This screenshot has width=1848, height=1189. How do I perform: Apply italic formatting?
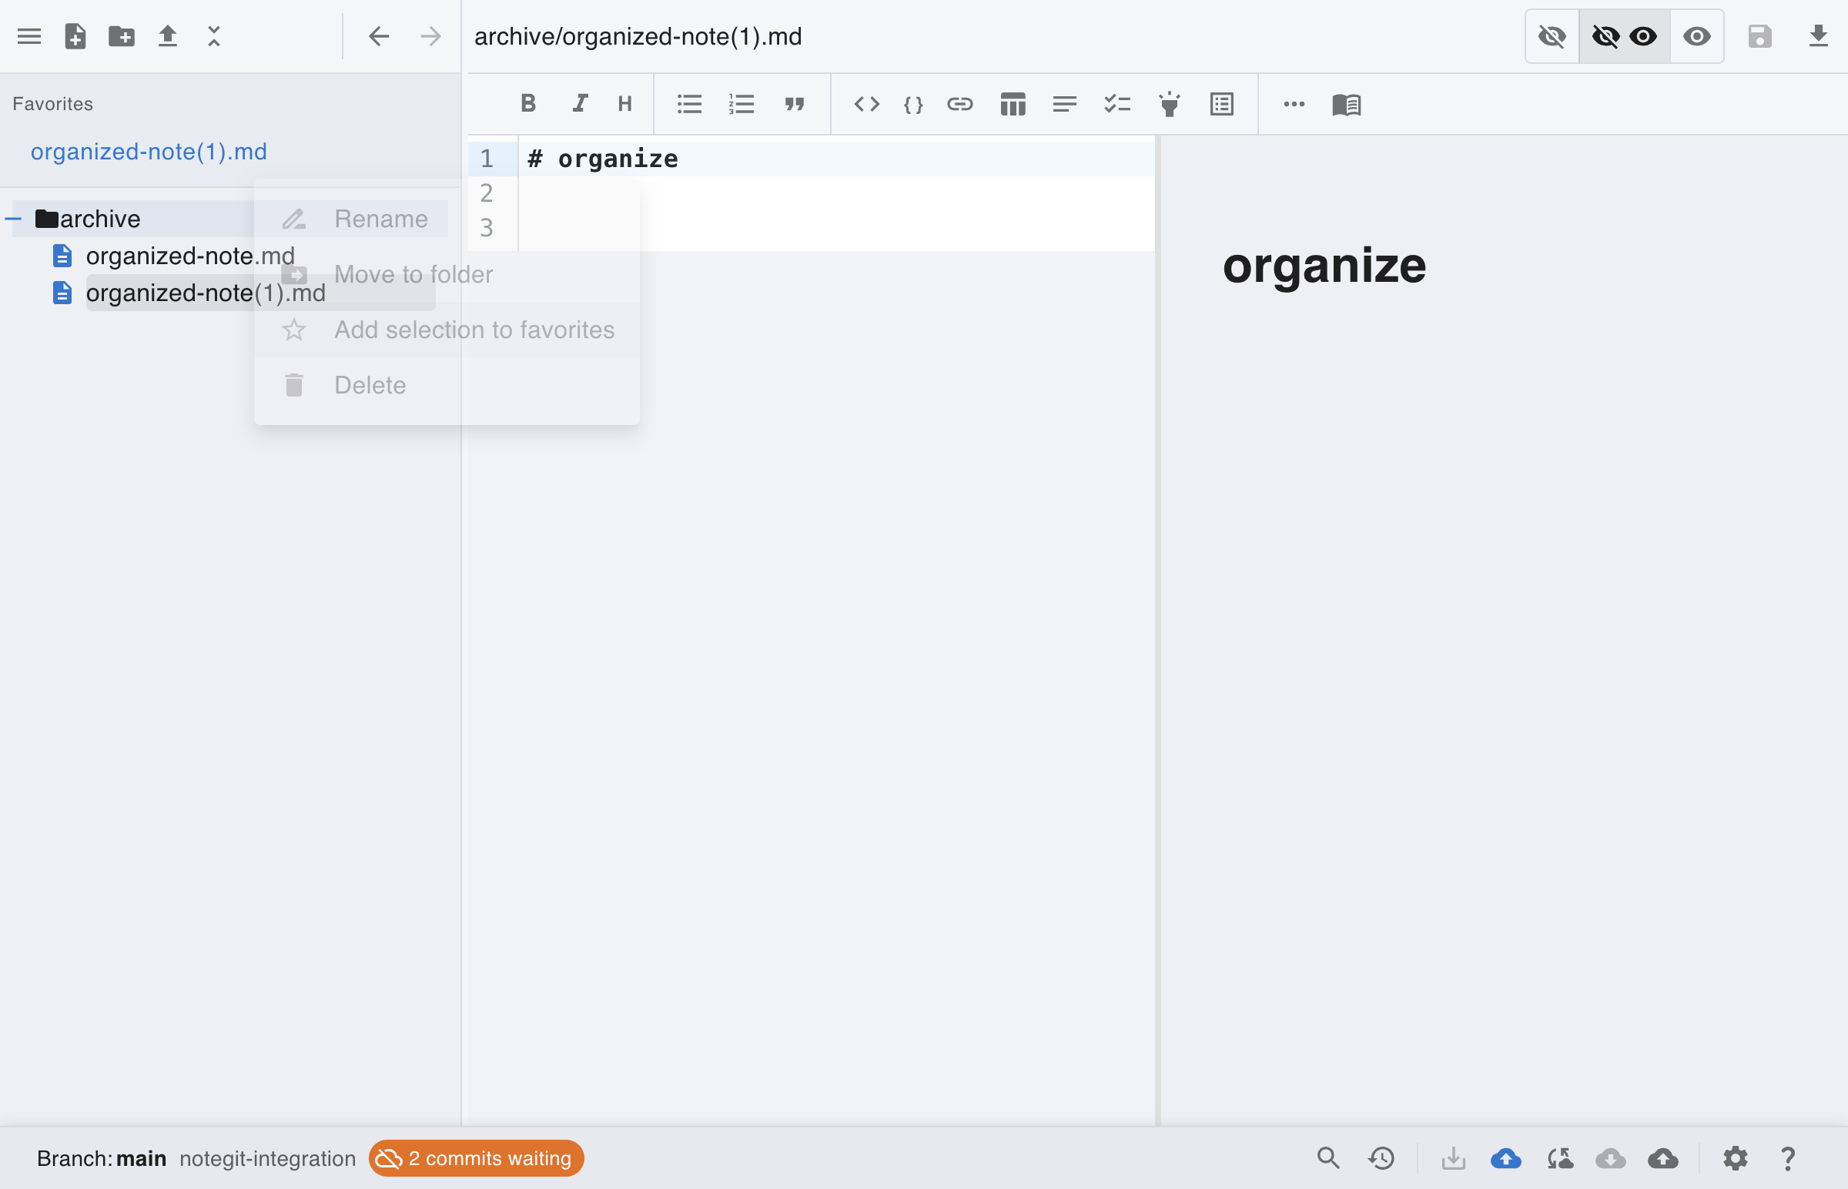click(x=580, y=103)
